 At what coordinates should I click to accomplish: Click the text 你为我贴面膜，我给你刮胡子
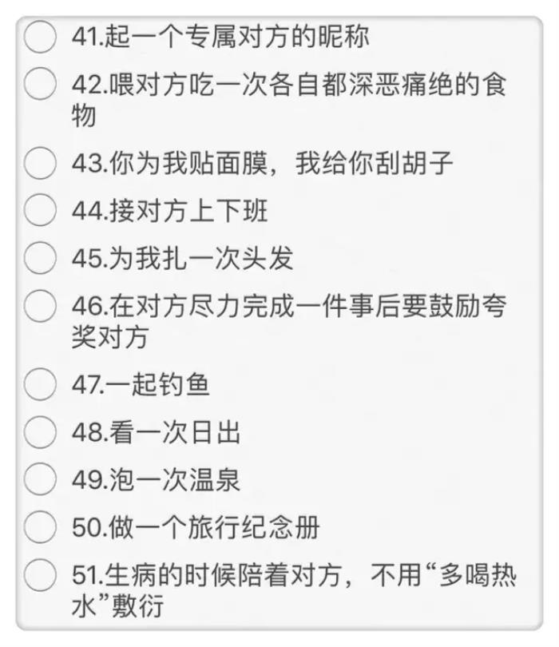(263, 164)
